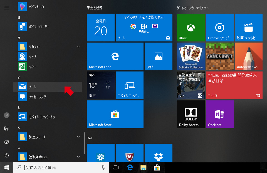Open the Xbox tile
Image resolution: width=267 pixels, height=173 pixels.
point(191,28)
